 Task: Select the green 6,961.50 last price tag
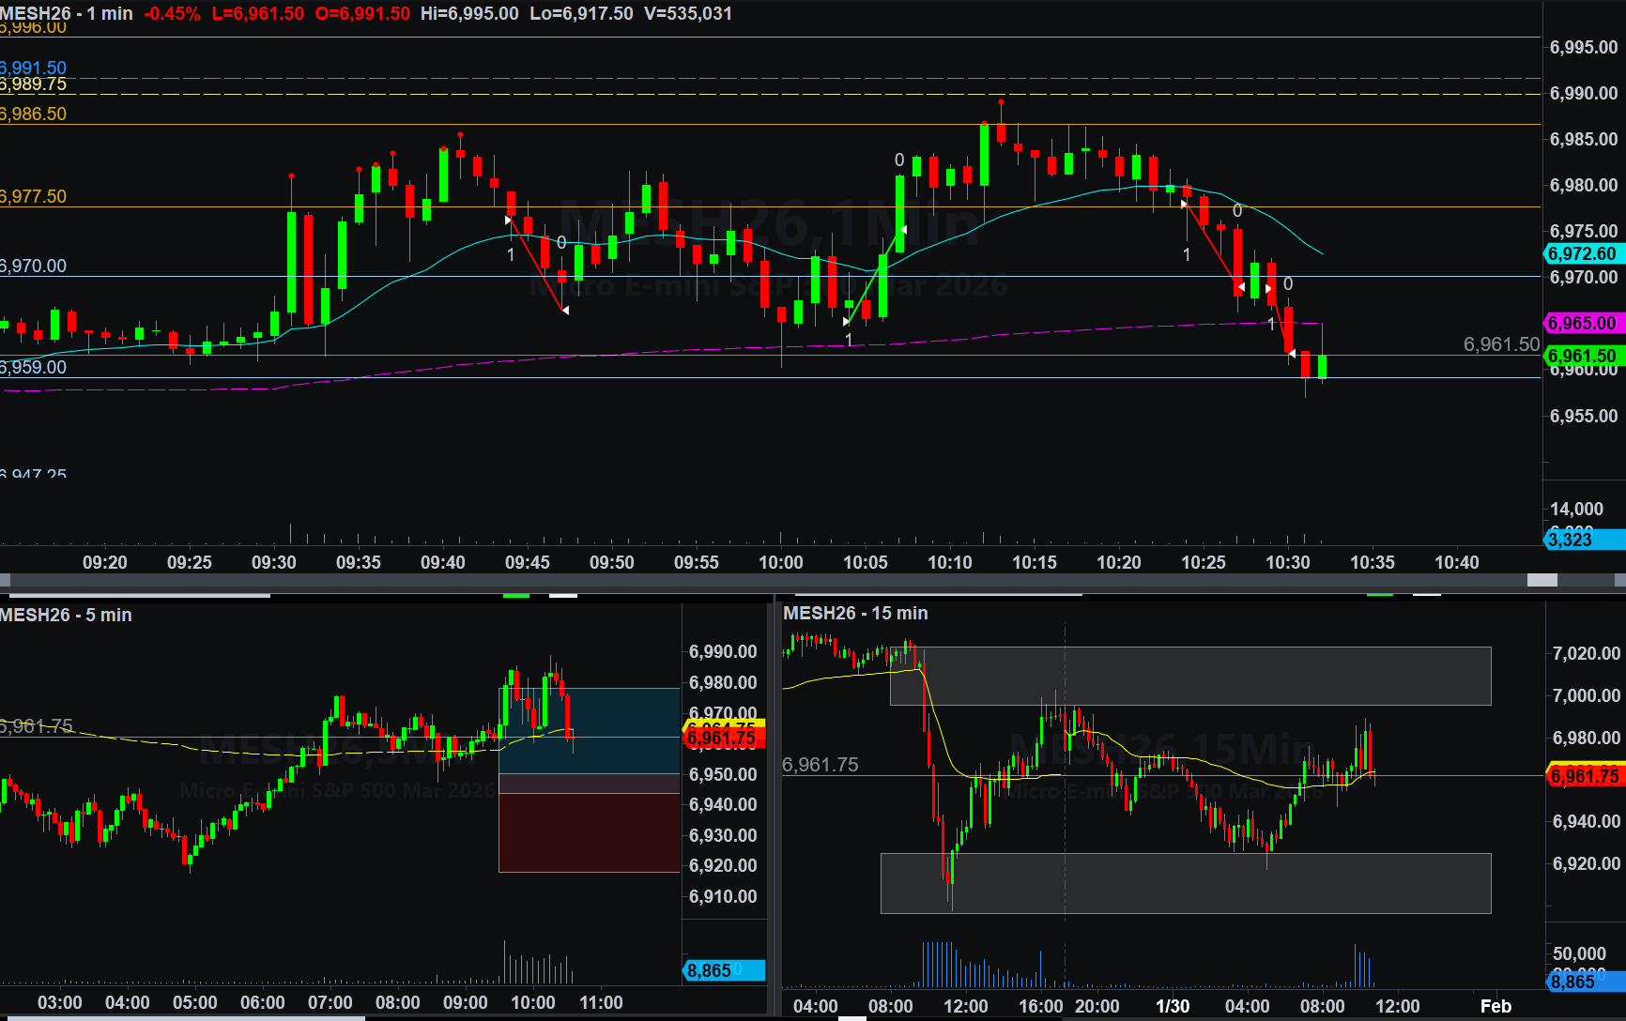[x=1583, y=356]
